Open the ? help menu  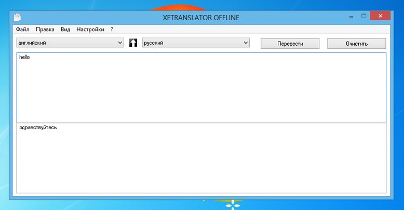tap(112, 30)
